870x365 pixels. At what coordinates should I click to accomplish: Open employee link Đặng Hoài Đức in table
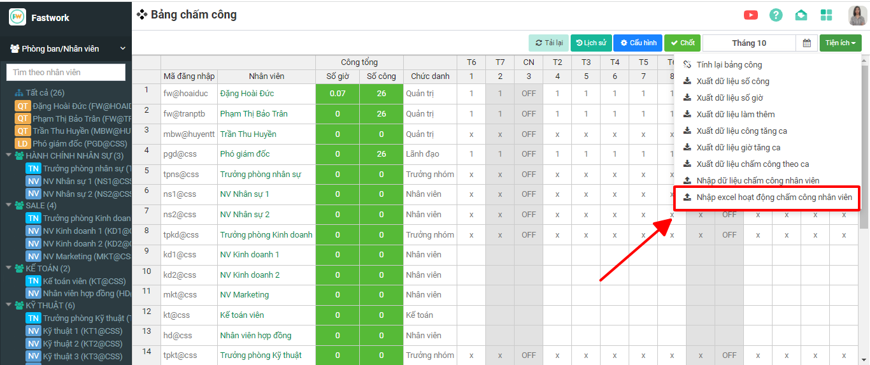tap(247, 94)
